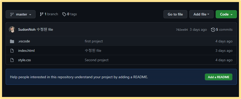The image size is (241, 99).
Task: Click 4 days ago in style.css row
Action: pos(224,60)
